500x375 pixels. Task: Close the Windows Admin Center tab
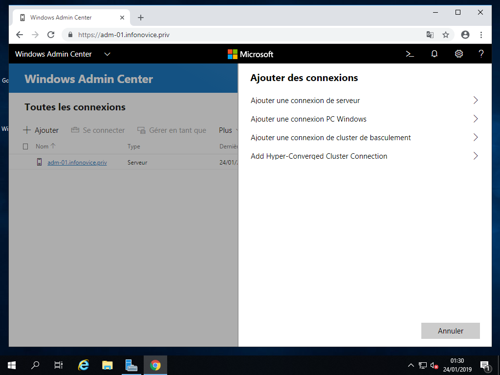click(x=122, y=18)
